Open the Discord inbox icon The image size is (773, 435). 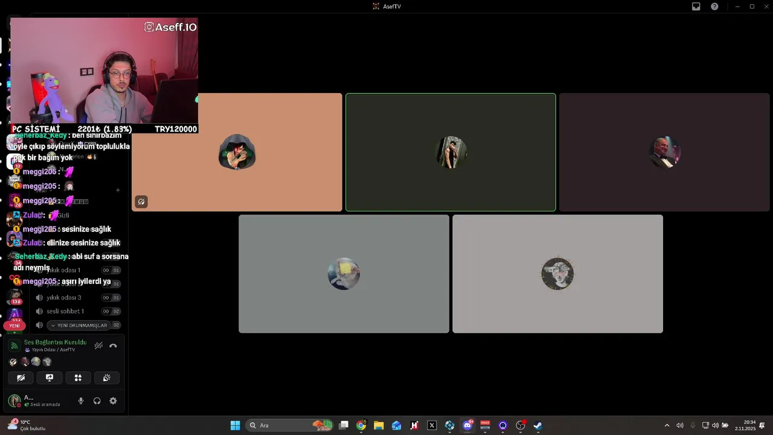[696, 7]
